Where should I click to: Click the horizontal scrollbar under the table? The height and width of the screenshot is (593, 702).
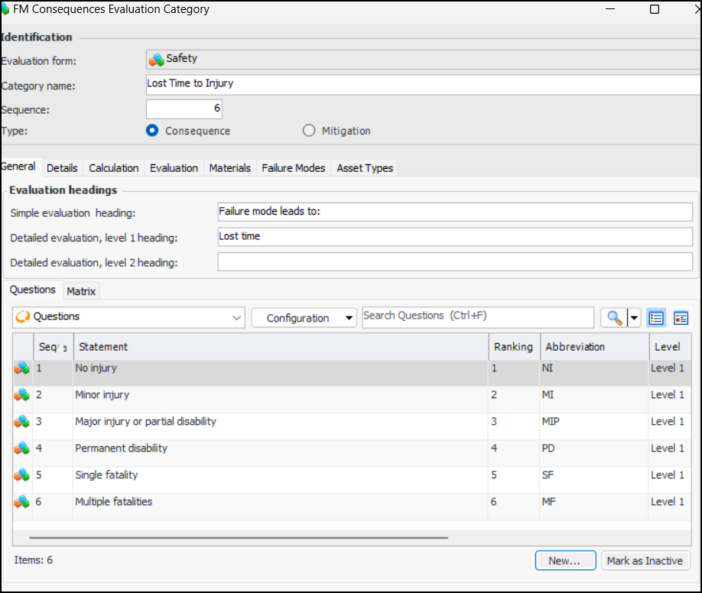[229, 537]
